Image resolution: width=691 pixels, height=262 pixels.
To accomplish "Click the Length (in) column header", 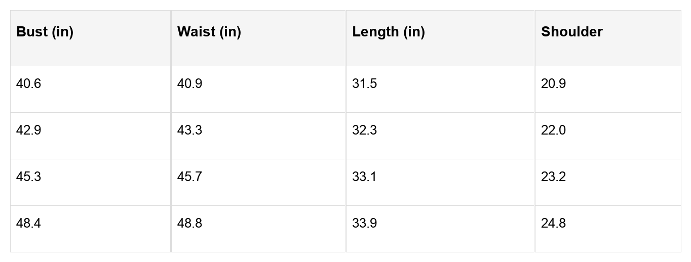I will coord(389,32).
